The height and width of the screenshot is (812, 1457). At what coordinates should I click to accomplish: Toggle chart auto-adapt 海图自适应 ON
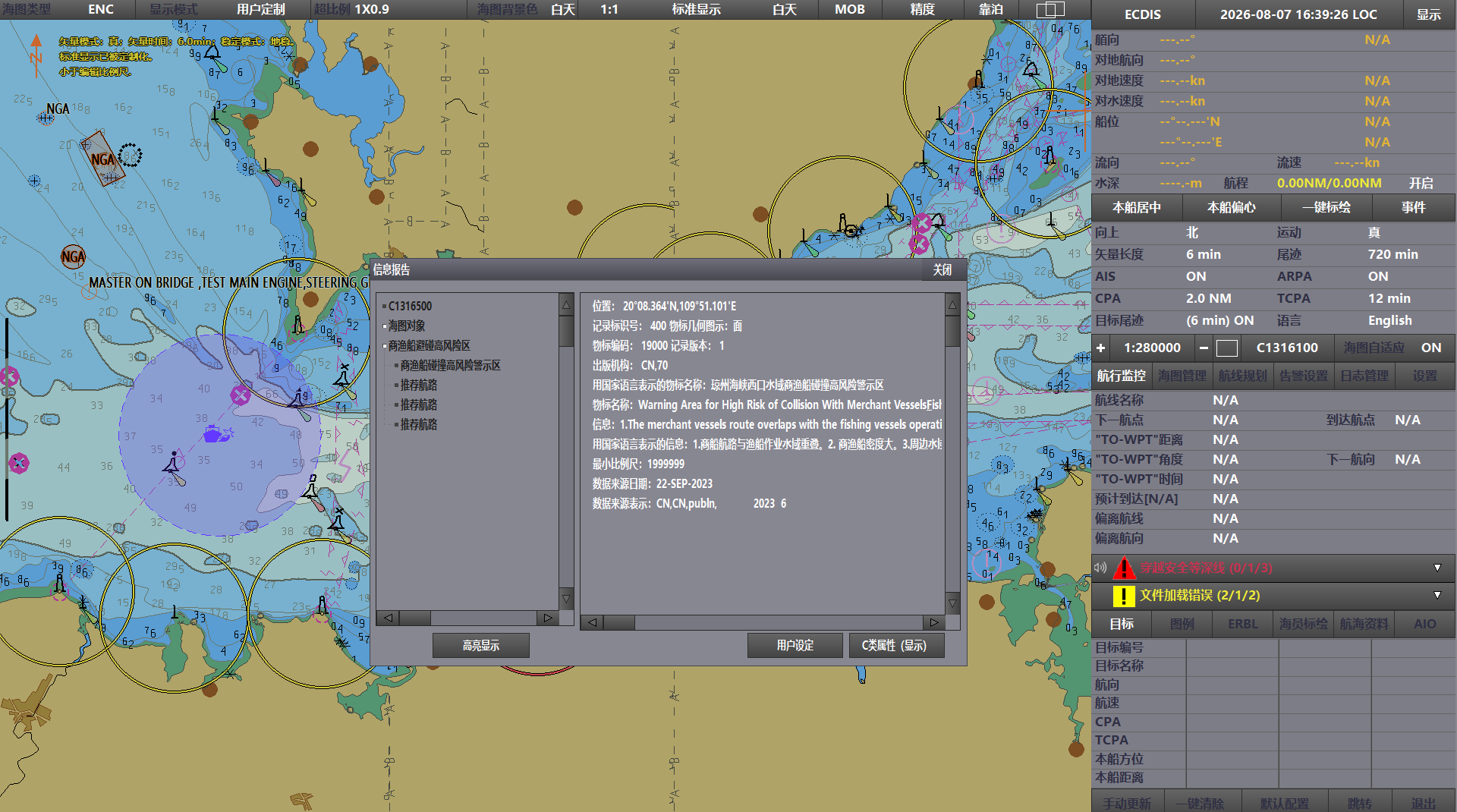click(1431, 348)
